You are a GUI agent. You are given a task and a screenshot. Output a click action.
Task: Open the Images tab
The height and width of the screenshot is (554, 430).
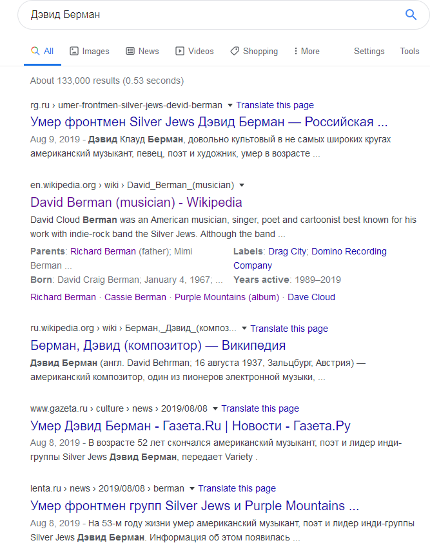pos(90,51)
